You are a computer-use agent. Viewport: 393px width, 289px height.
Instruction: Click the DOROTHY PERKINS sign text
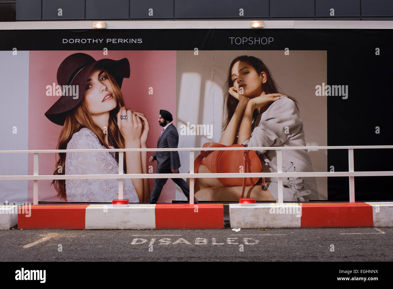point(102,41)
